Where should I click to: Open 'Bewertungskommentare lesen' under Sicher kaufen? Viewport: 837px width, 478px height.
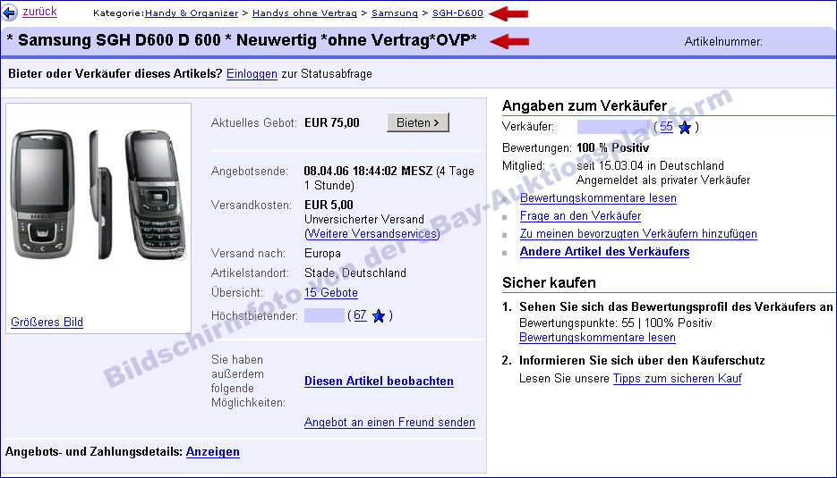597,338
